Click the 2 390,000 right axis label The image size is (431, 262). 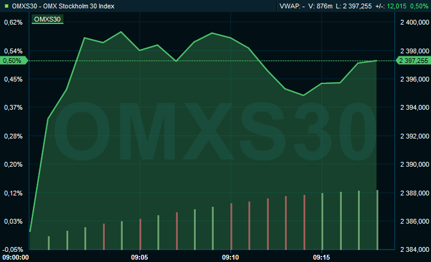(x=414, y=164)
